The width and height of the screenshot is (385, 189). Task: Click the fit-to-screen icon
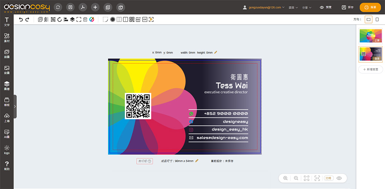coord(306,178)
